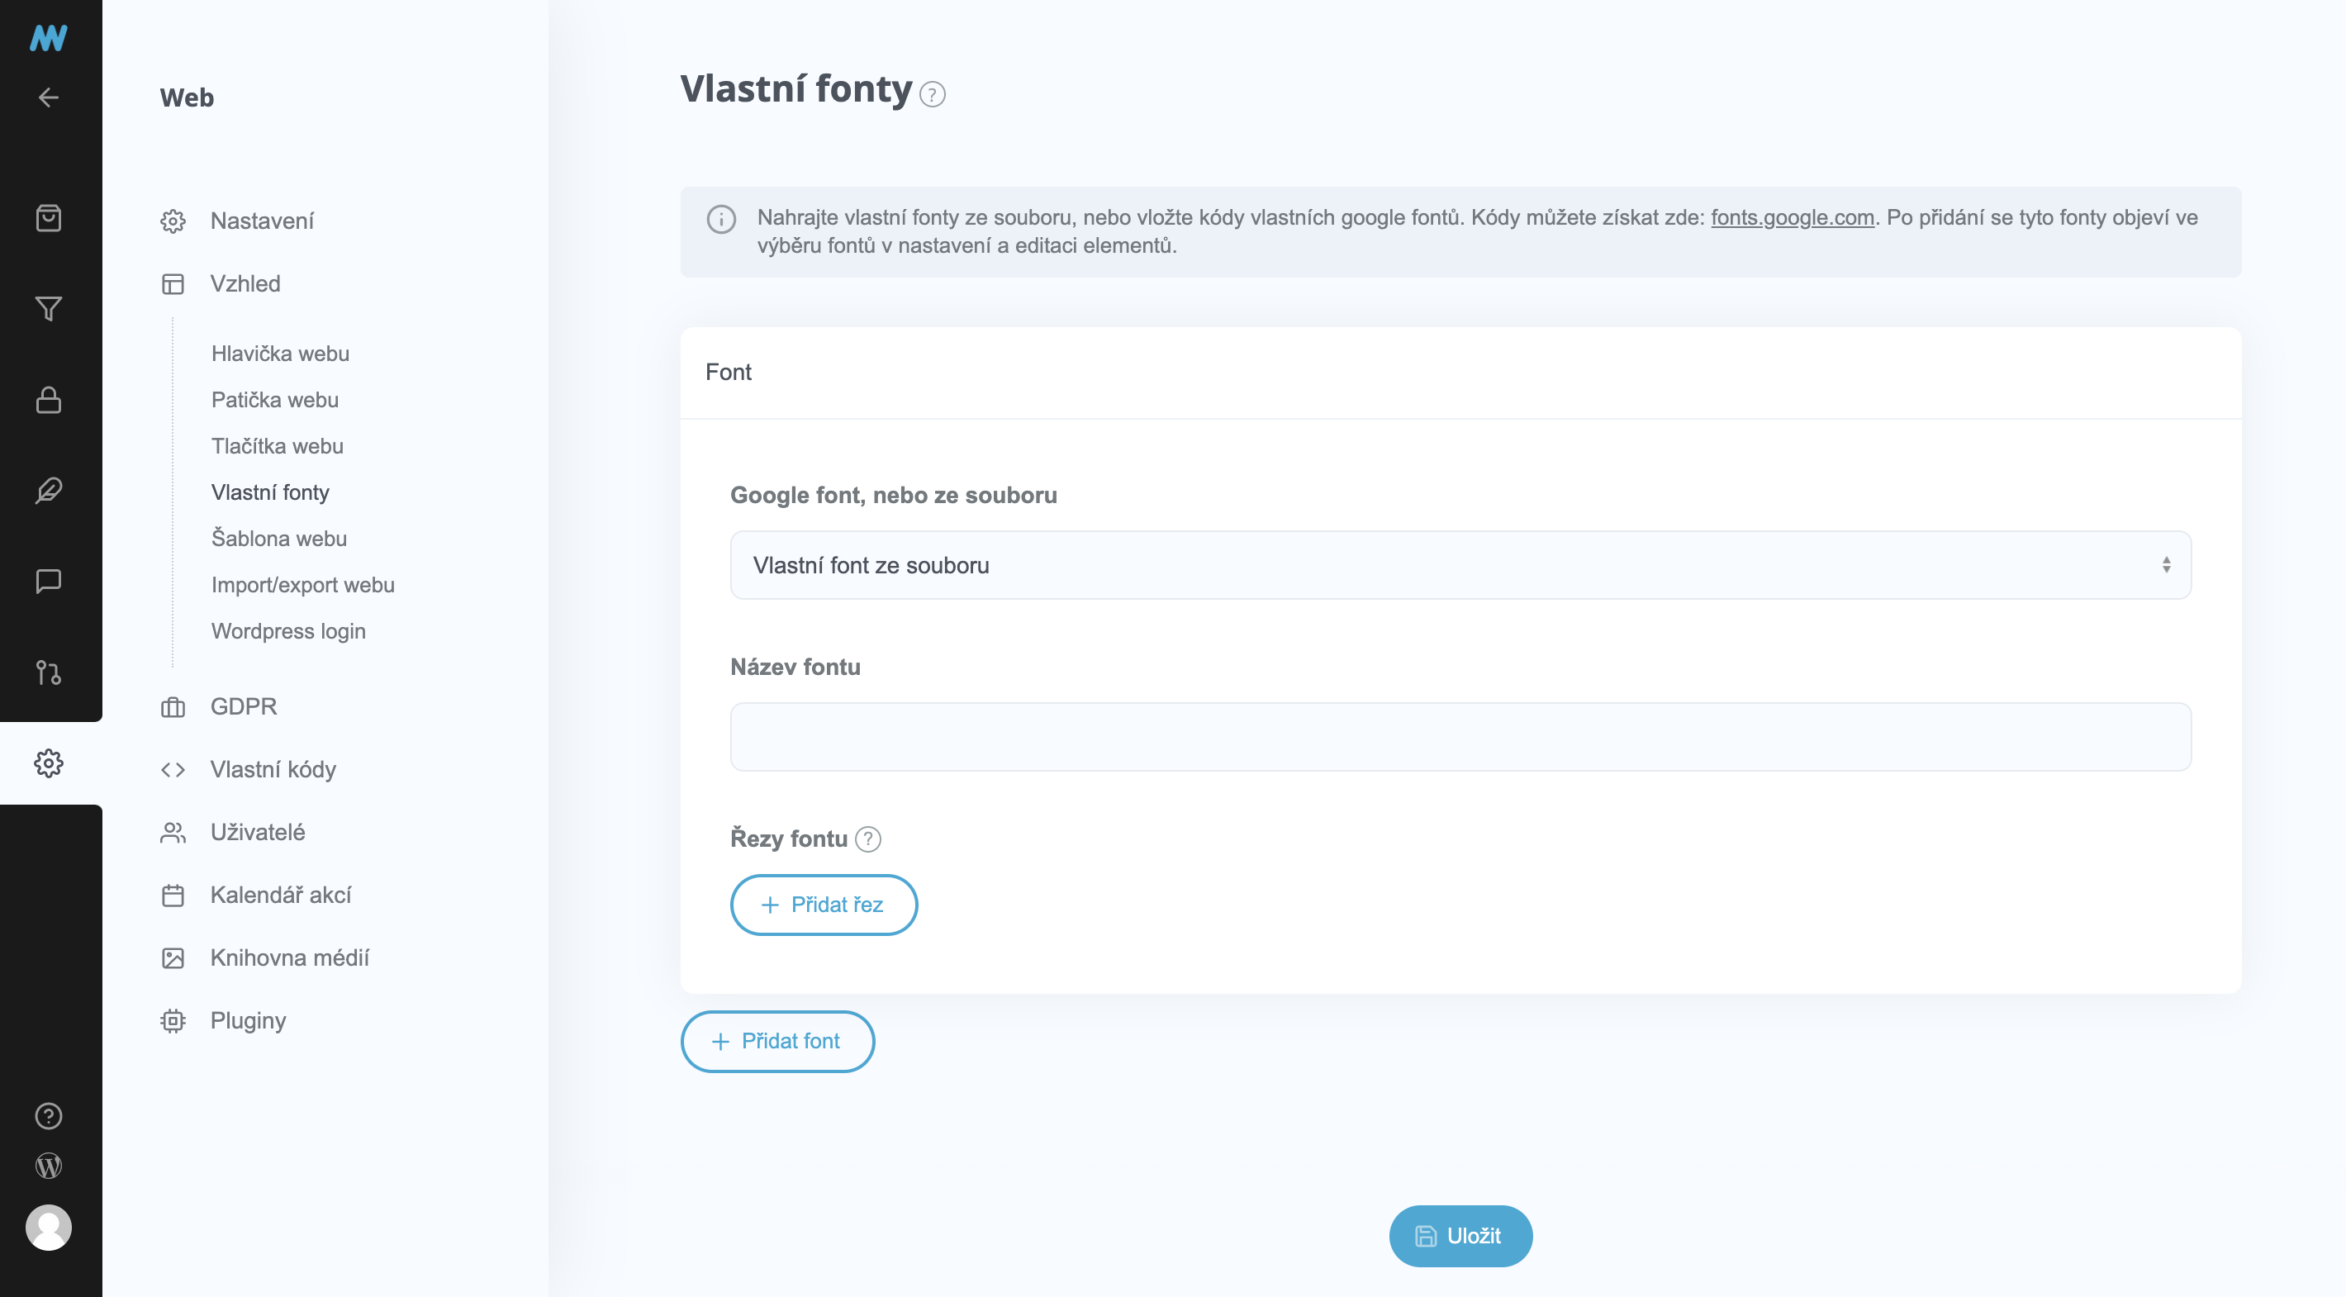Click the Přidat font button

(x=776, y=1041)
